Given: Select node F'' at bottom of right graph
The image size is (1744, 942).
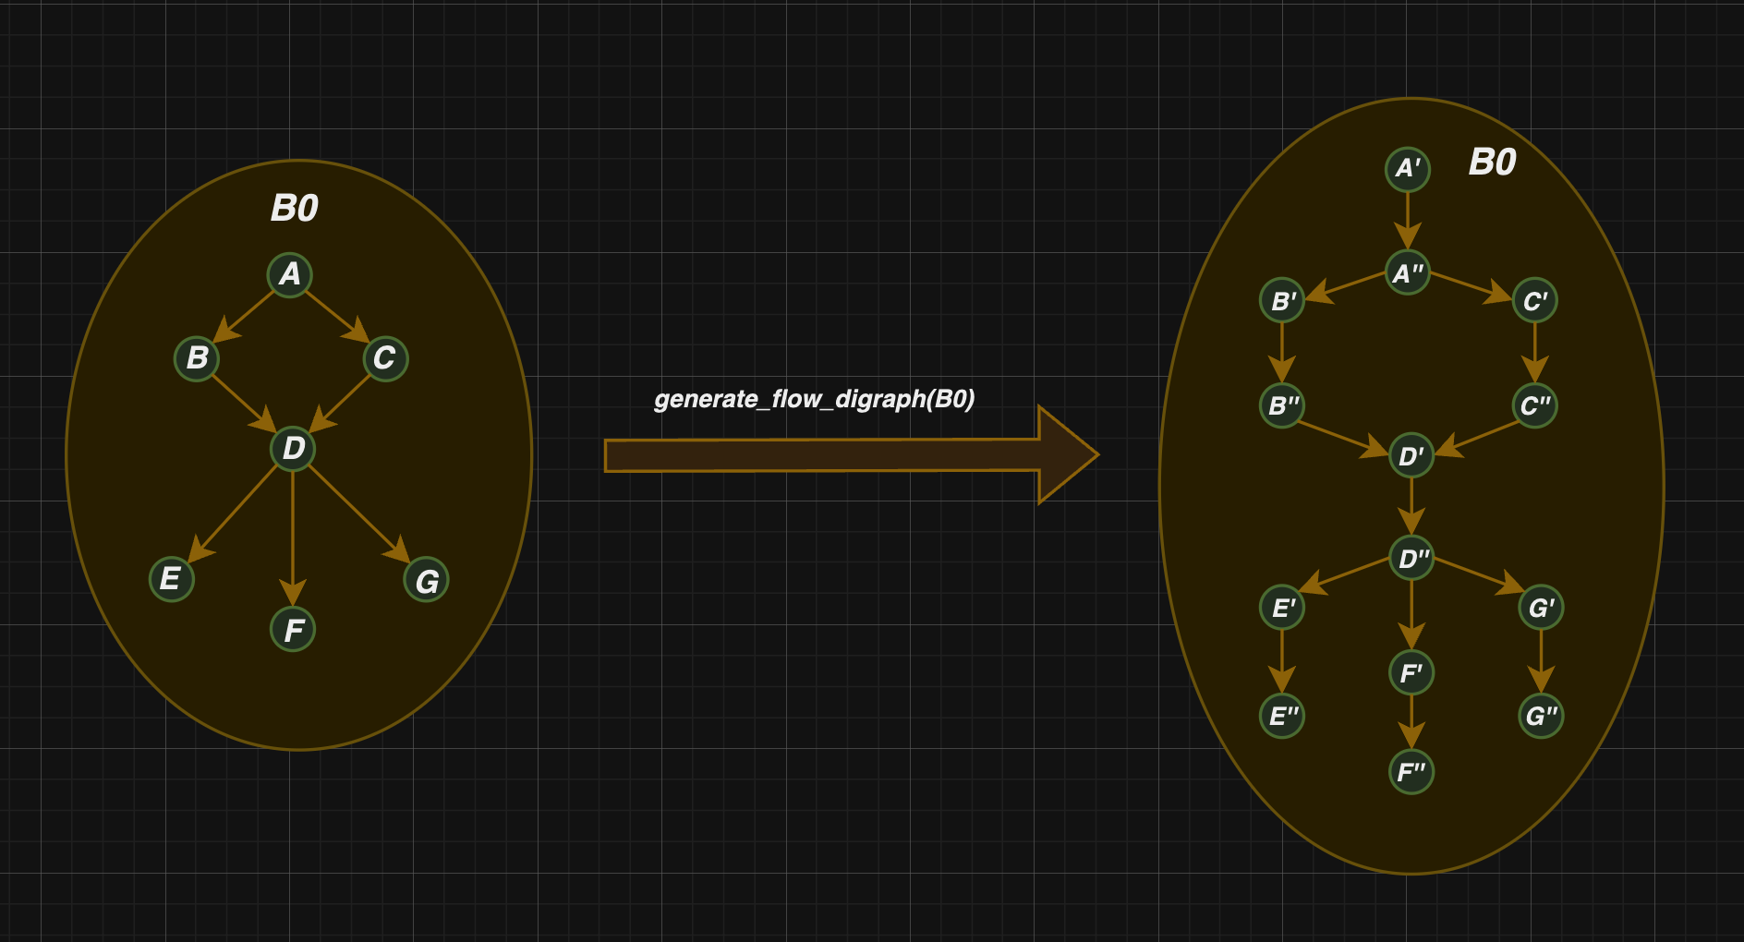Looking at the screenshot, I should (1411, 772).
